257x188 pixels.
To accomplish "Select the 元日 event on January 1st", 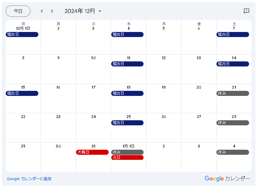I will (x=127, y=158).
